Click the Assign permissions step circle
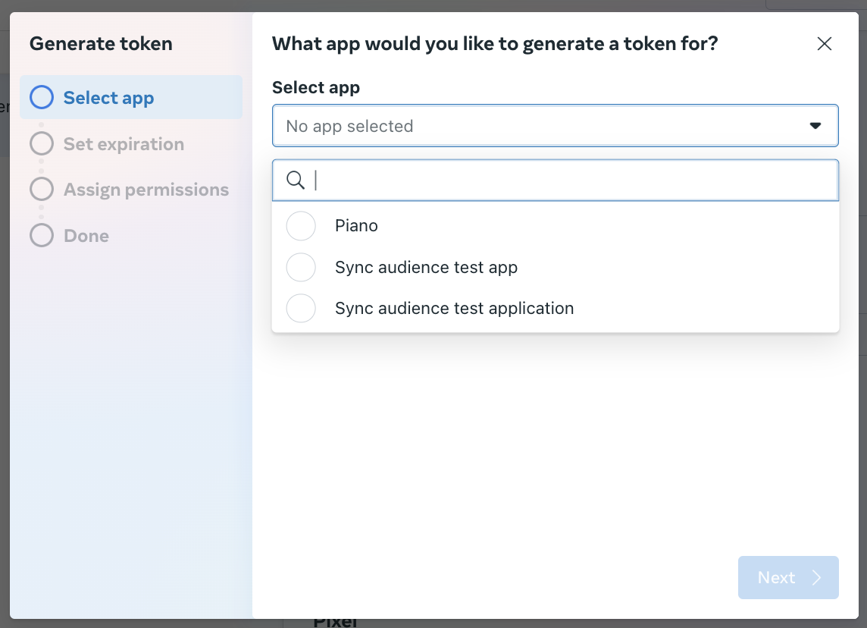 click(42, 189)
